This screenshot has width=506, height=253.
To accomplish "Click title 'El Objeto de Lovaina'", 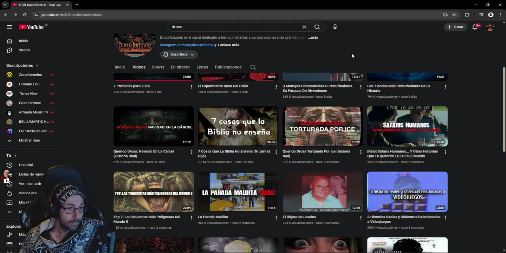I will tap(299, 217).
